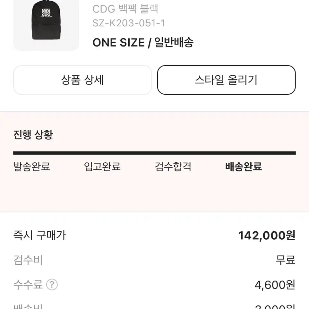The height and width of the screenshot is (309, 309).
Task: Tap the 142,000원 purchase price
Action: pyautogui.click(x=267, y=236)
